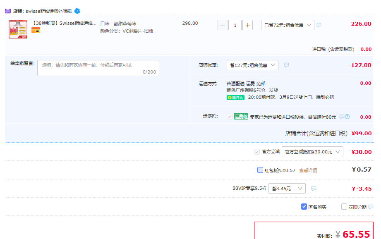Expand the 已省72元:组合优惠 dropdown
The image size is (381, 239).
click(x=288, y=25)
